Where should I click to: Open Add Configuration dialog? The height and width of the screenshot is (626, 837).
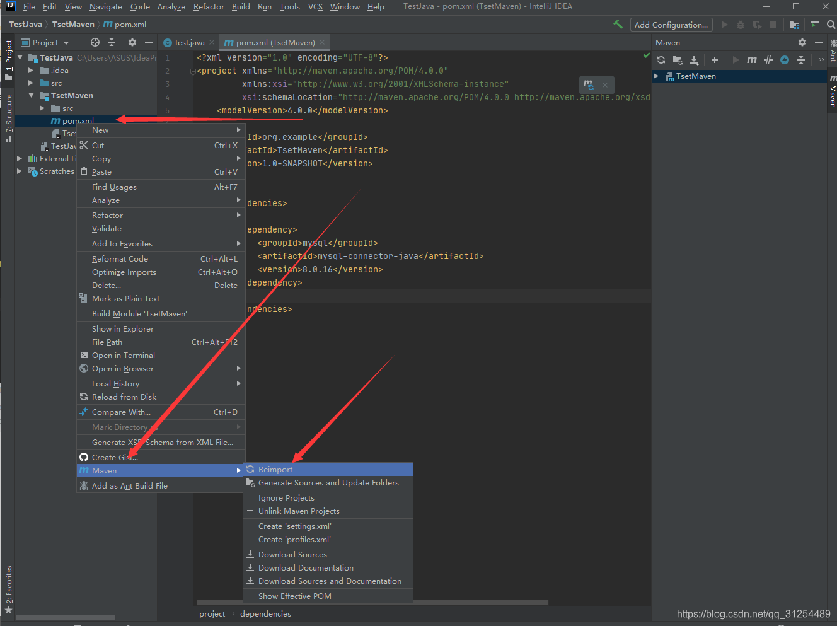tap(671, 25)
